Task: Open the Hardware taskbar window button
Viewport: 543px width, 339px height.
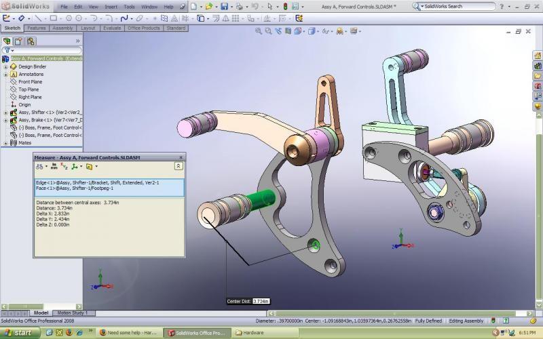Action: [x=258, y=333]
